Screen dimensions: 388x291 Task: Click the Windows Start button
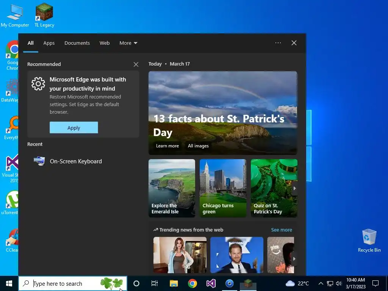click(9, 283)
